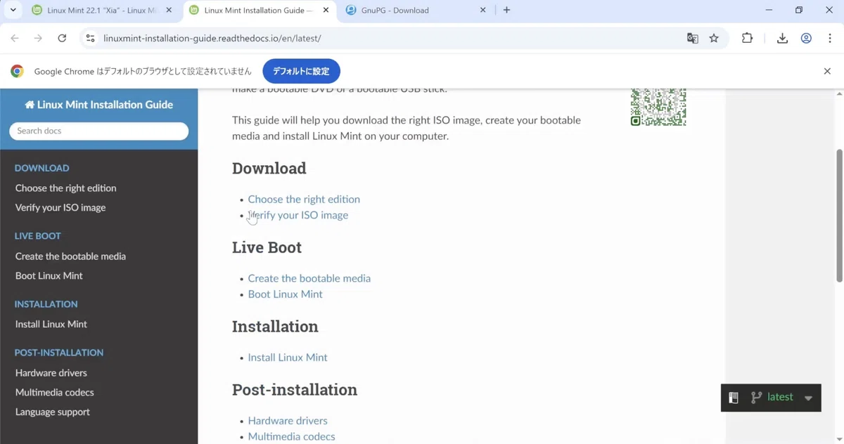Open sidebar Install Linux Mint
The width and height of the screenshot is (844, 444).
click(51, 325)
